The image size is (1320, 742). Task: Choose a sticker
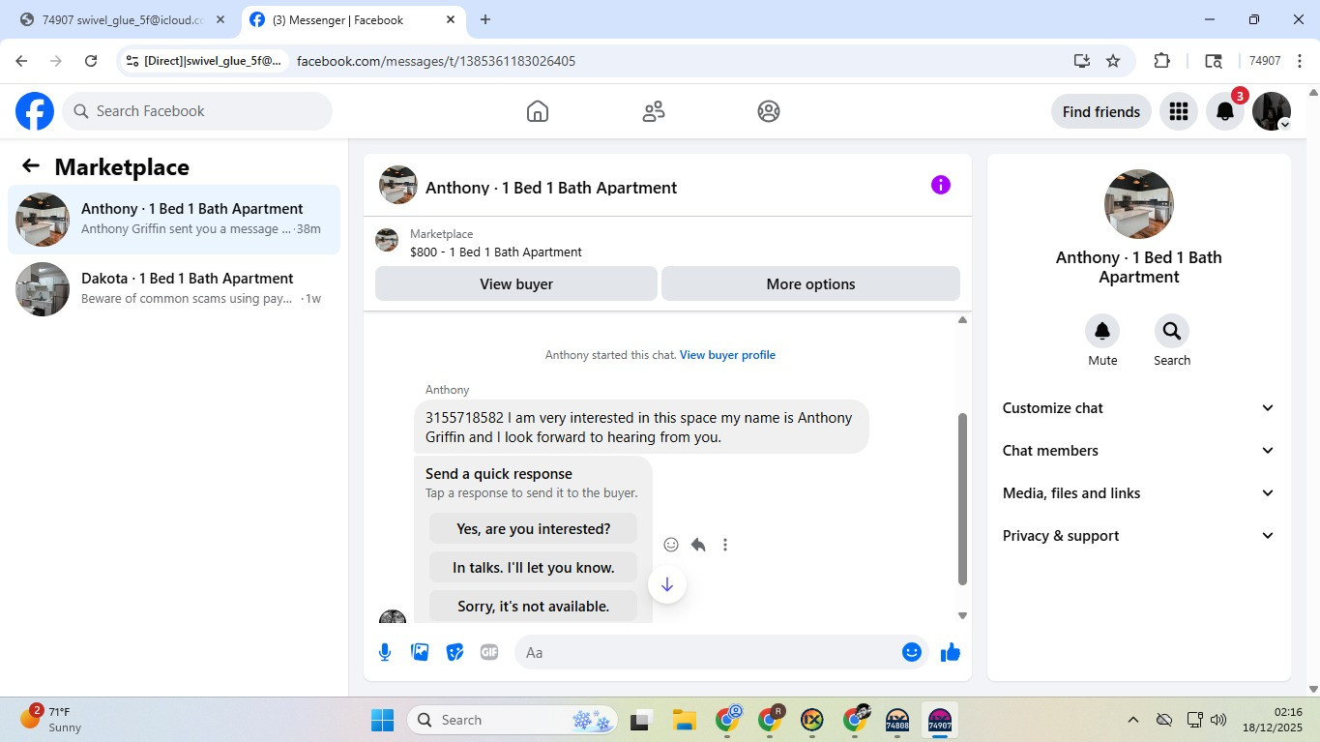455,652
